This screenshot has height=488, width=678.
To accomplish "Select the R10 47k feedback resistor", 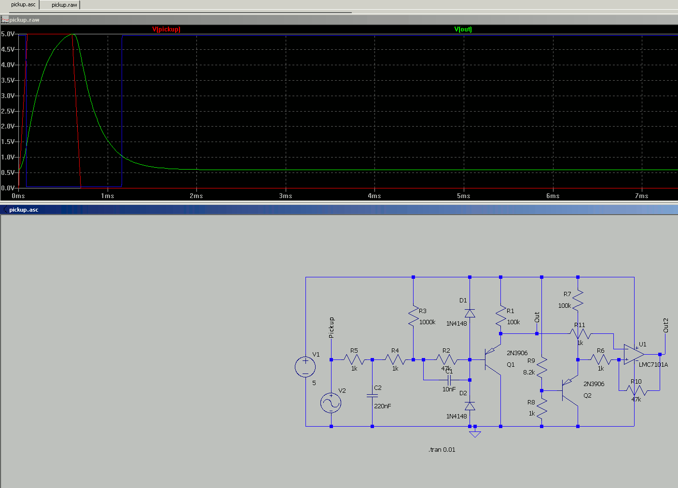I will click(x=639, y=390).
